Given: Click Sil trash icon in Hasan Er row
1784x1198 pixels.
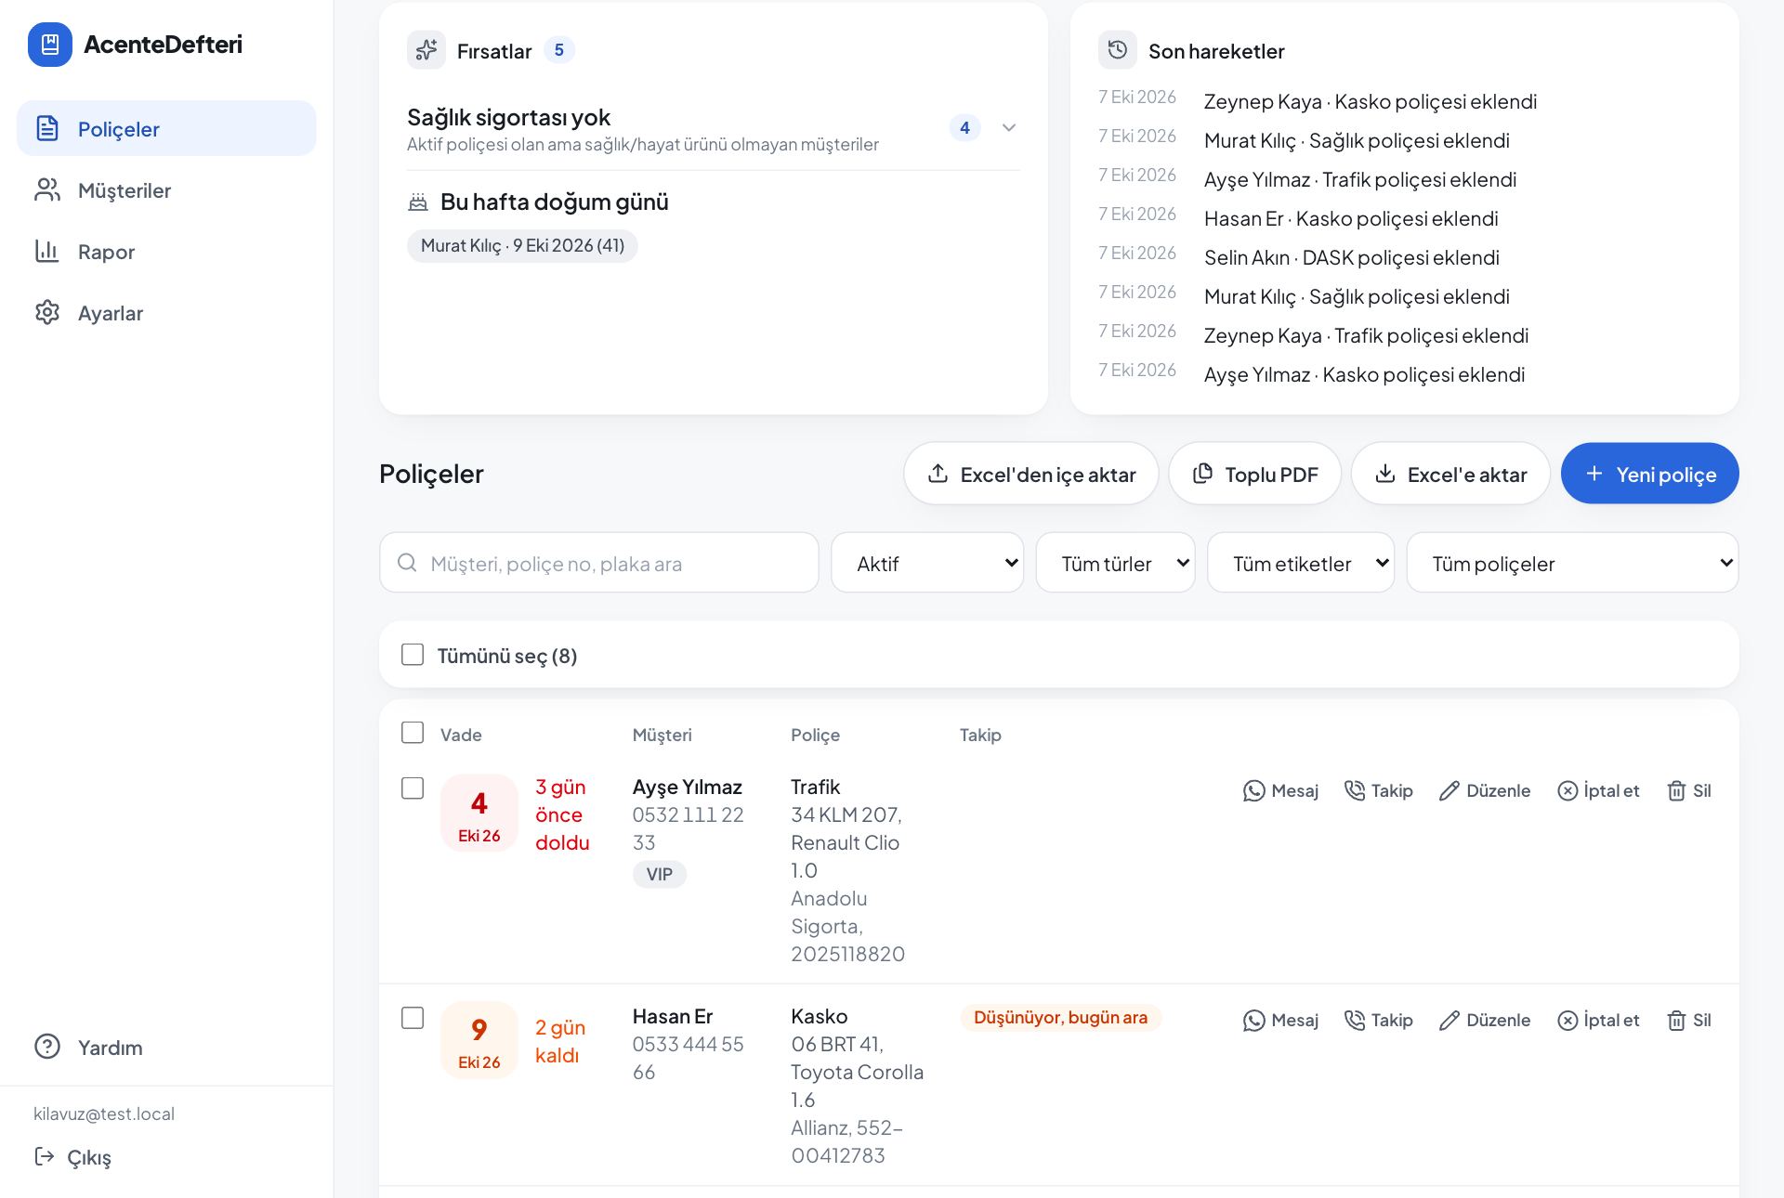Looking at the screenshot, I should 1676,1021.
